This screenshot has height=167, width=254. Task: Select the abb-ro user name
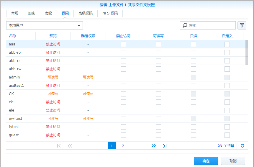[x=15, y=53]
